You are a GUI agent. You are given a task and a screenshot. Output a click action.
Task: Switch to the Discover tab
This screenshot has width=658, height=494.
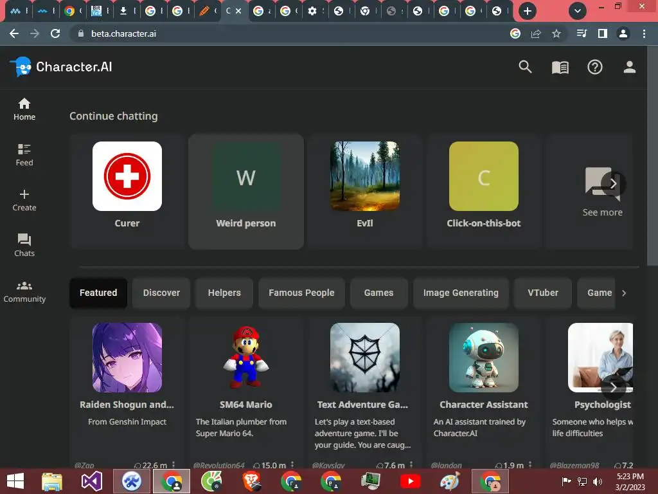pyautogui.click(x=161, y=293)
